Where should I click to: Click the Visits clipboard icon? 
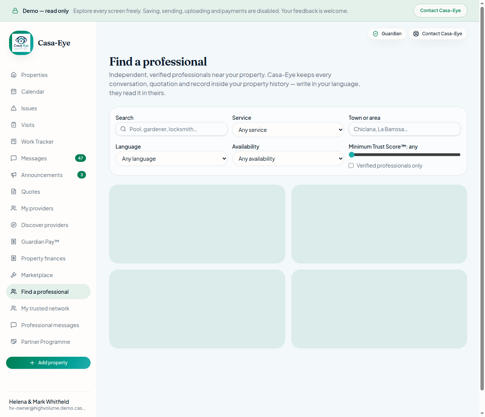tap(14, 125)
